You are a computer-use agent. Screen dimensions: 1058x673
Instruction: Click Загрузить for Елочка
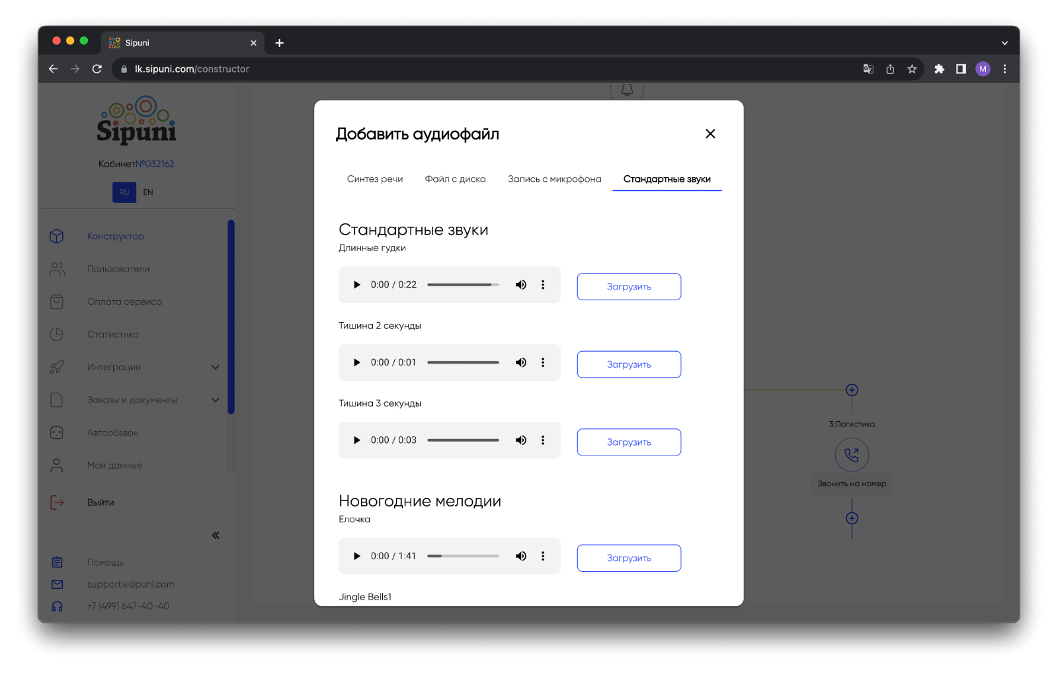[x=629, y=558]
